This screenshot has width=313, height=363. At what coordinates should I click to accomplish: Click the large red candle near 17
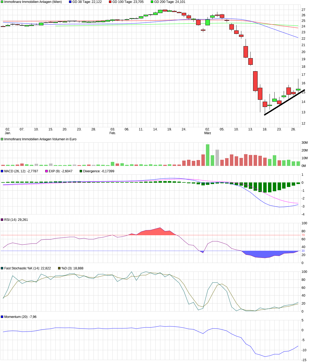[x=255, y=81]
